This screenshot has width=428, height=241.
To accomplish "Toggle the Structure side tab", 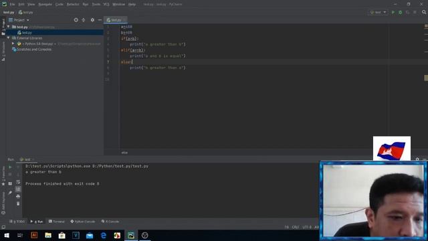I will (x=3, y=52).
